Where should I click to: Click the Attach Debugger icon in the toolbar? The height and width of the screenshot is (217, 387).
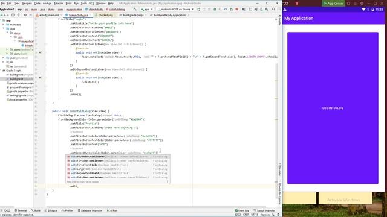point(231,10)
